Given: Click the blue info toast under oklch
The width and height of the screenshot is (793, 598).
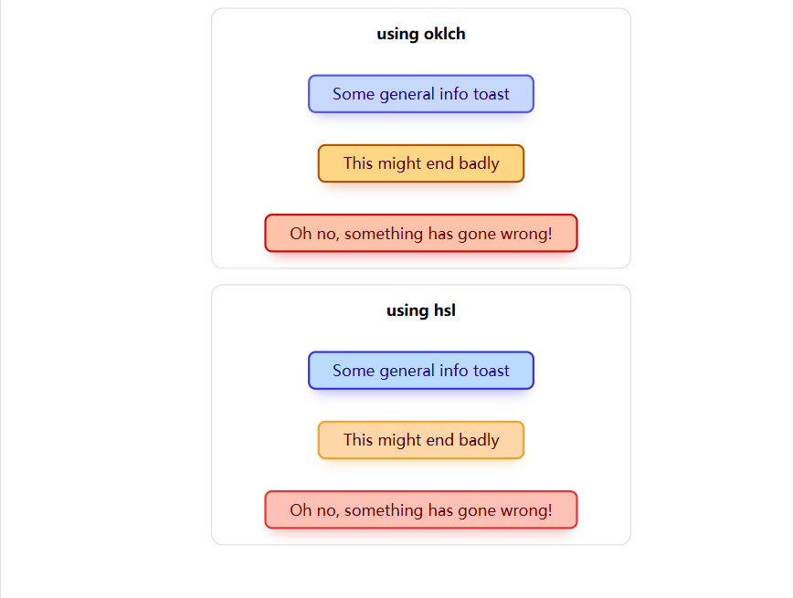Looking at the screenshot, I should [420, 94].
